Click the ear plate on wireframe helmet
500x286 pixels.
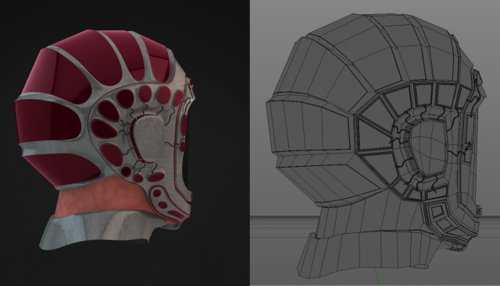428,147
